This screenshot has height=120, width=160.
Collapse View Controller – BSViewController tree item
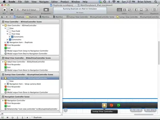point(3,25)
